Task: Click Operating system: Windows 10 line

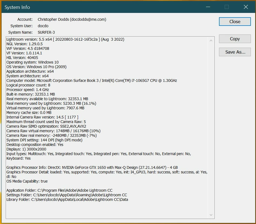Action: [32, 62]
